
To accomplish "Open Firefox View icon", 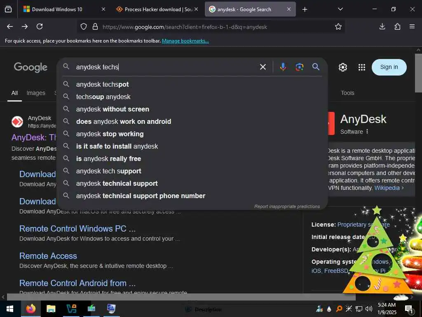I will pyautogui.click(x=8, y=9).
